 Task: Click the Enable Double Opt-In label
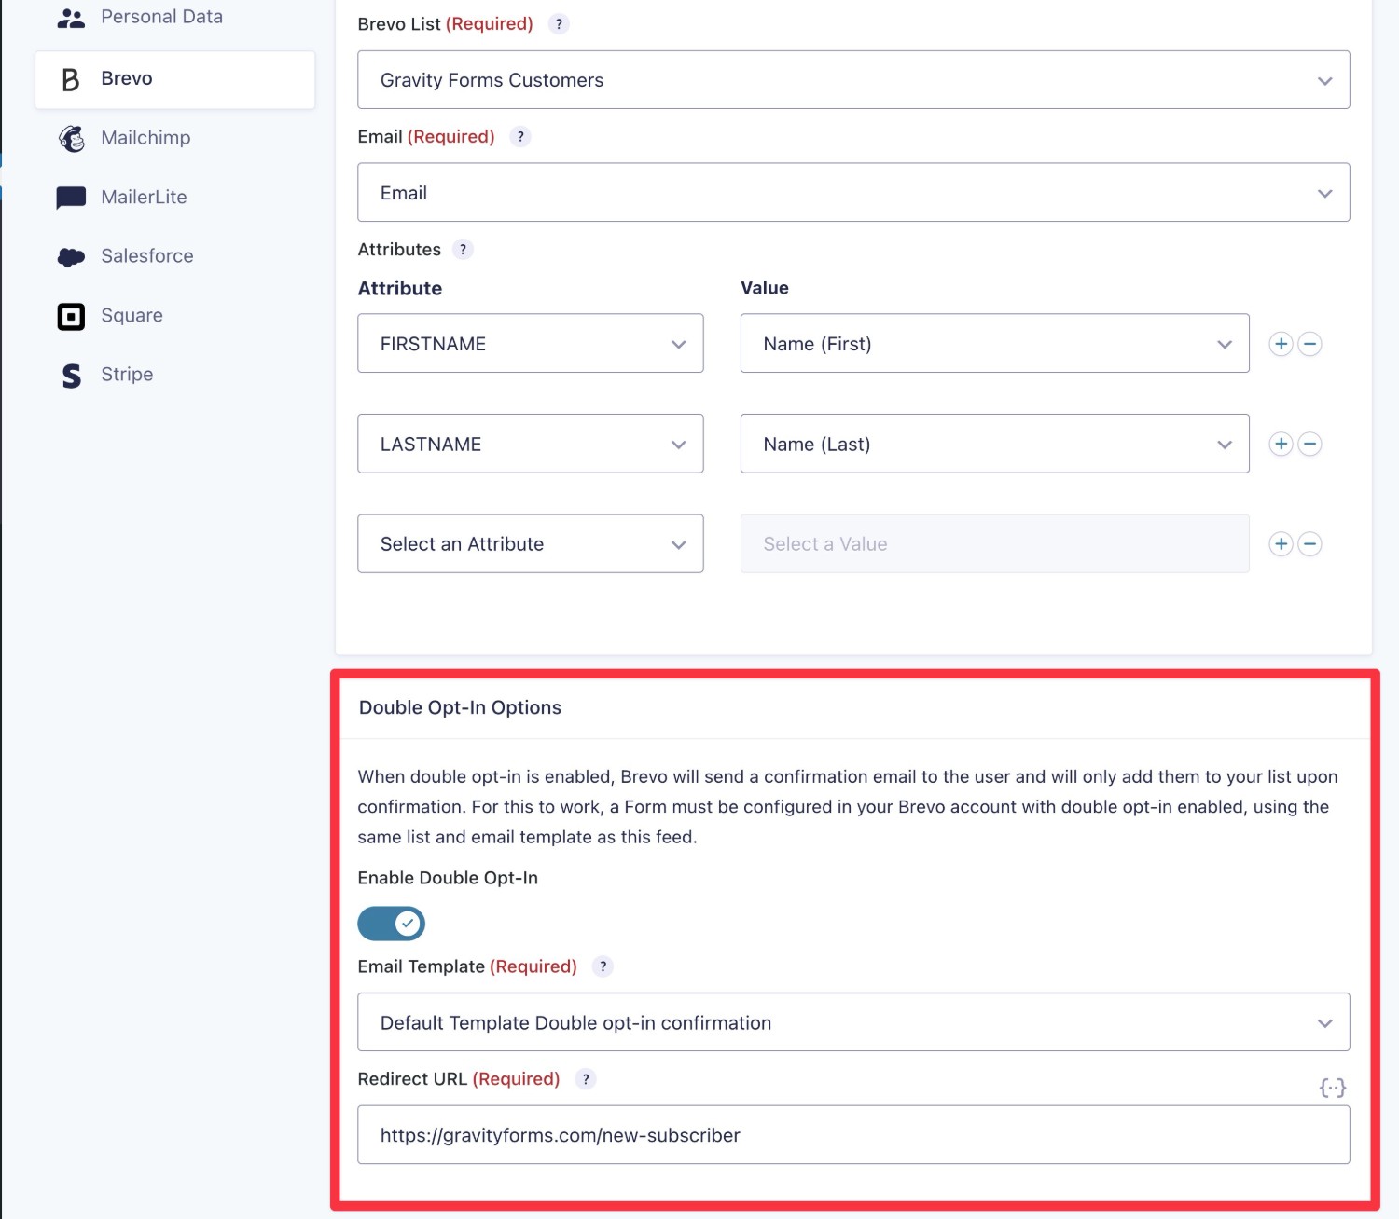448,878
